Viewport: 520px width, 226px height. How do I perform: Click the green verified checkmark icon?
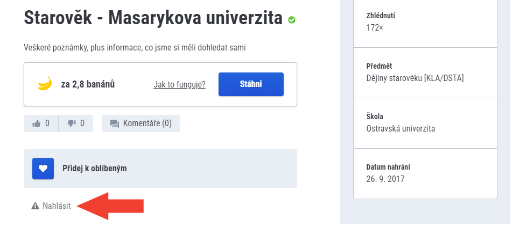point(292,20)
